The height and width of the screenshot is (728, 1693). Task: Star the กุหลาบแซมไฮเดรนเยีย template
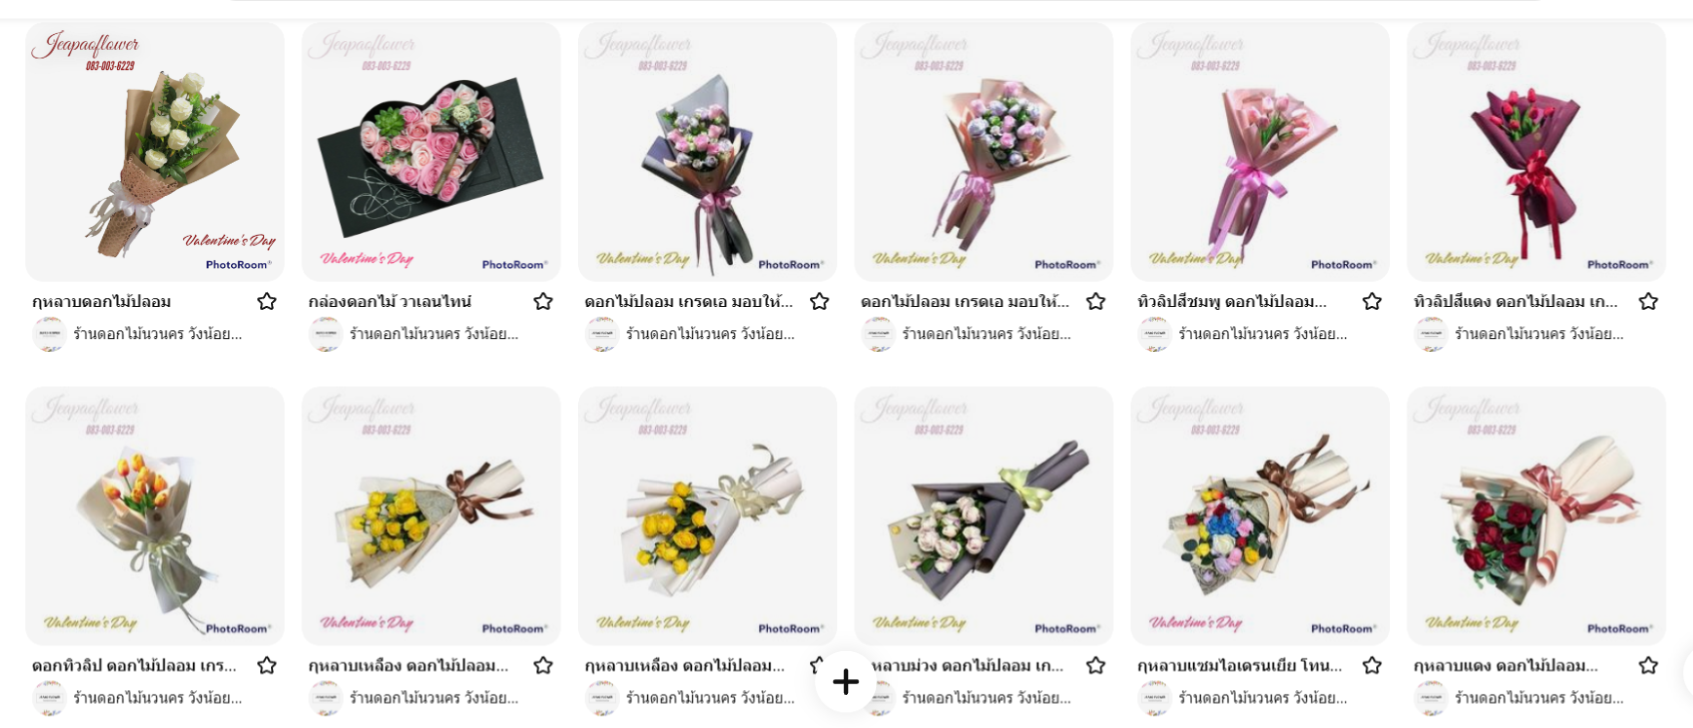click(x=1371, y=666)
